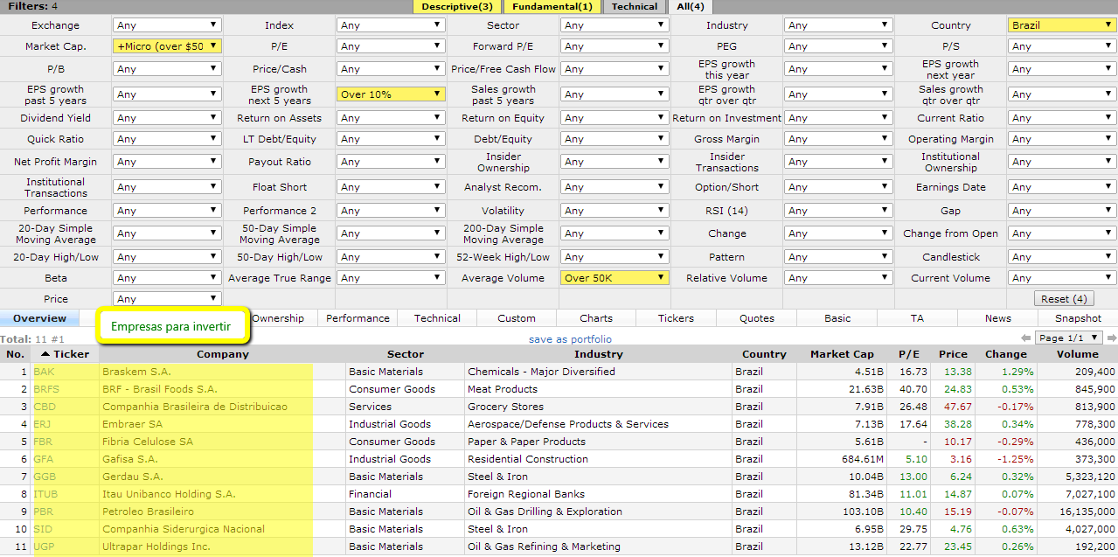Open the Sector filter dropdown
Image resolution: width=1118 pixels, height=557 pixels.
point(614,25)
